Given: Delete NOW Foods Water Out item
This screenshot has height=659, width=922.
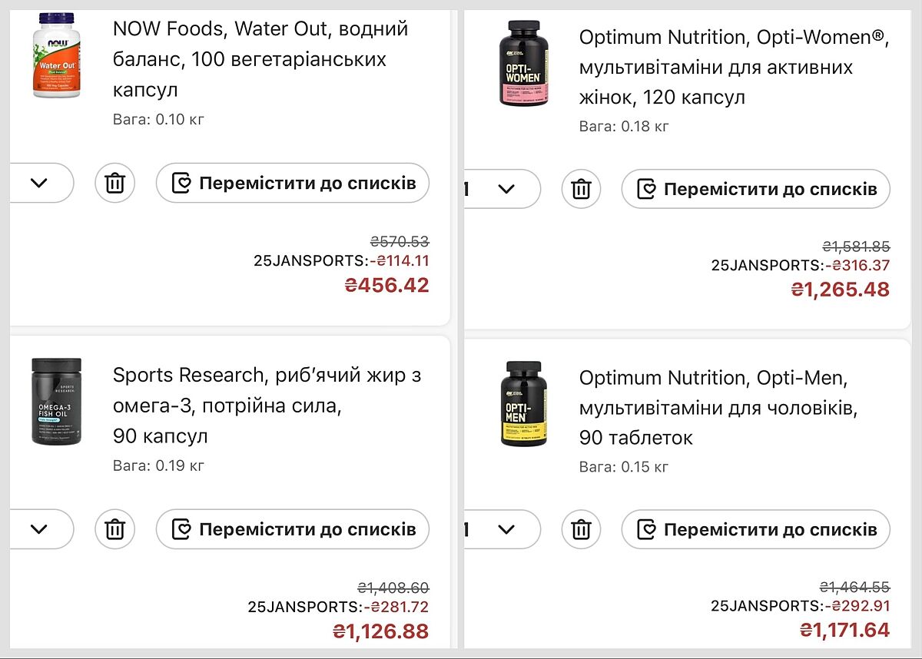Looking at the screenshot, I should 115,184.
